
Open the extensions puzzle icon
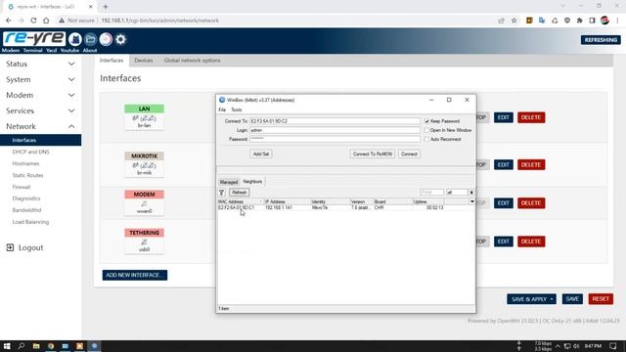pos(580,21)
